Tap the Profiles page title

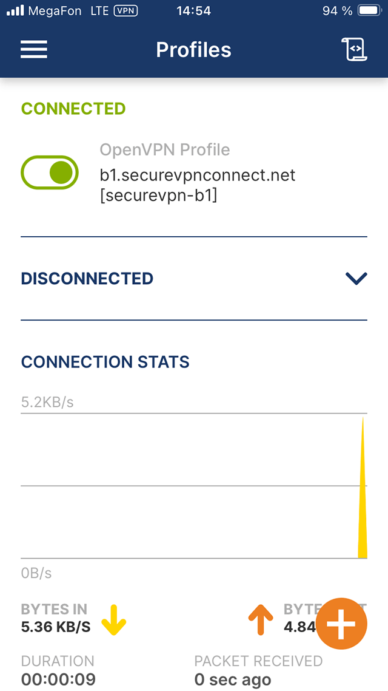click(193, 49)
